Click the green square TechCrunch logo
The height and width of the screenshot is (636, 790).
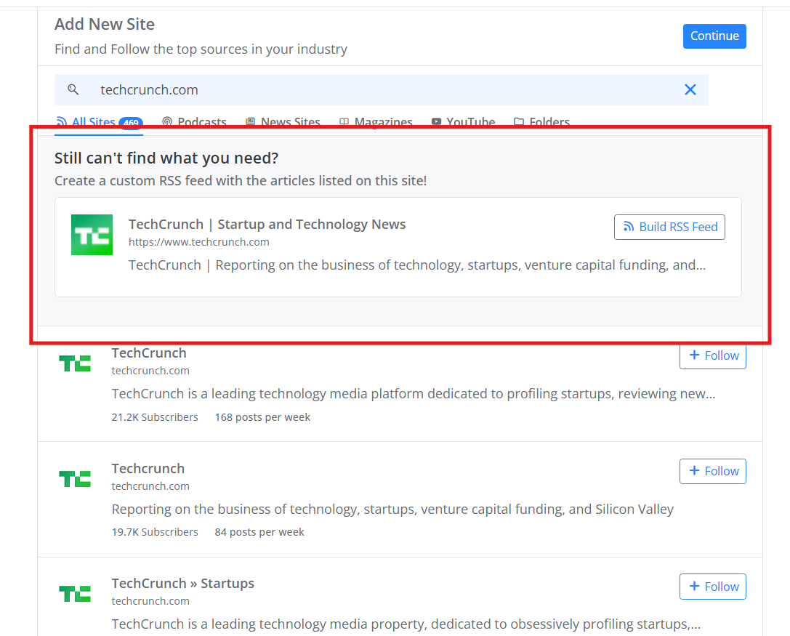coord(92,235)
